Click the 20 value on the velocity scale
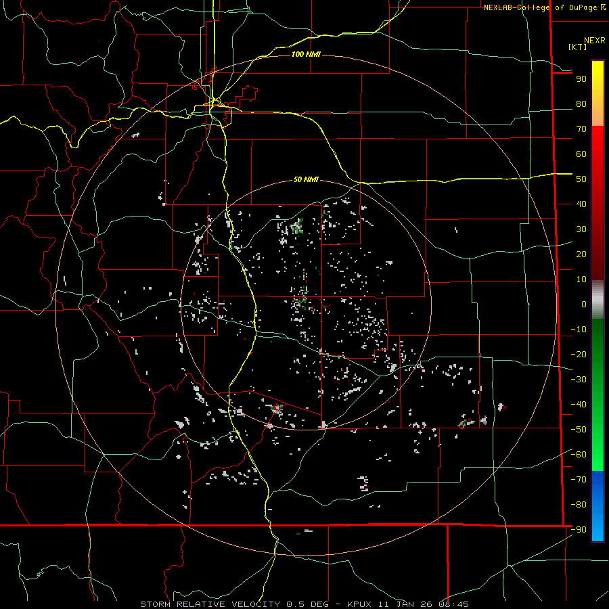Viewport: 609px width, 609px height. [x=581, y=254]
